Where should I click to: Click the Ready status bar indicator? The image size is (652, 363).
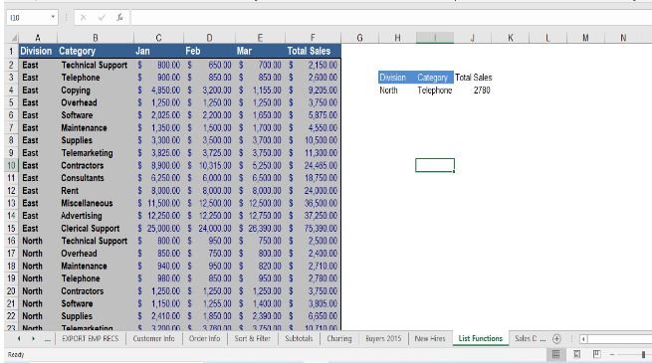(x=16, y=355)
